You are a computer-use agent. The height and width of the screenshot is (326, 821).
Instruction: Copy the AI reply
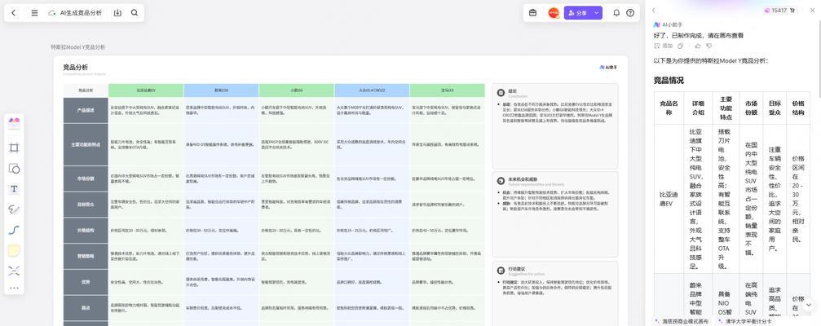point(681,46)
